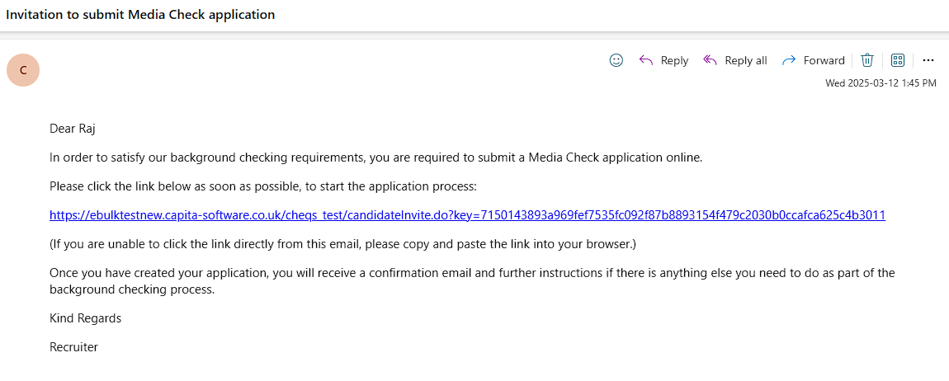
Task: Expand the More actions ellipsis menu
Action: [928, 60]
